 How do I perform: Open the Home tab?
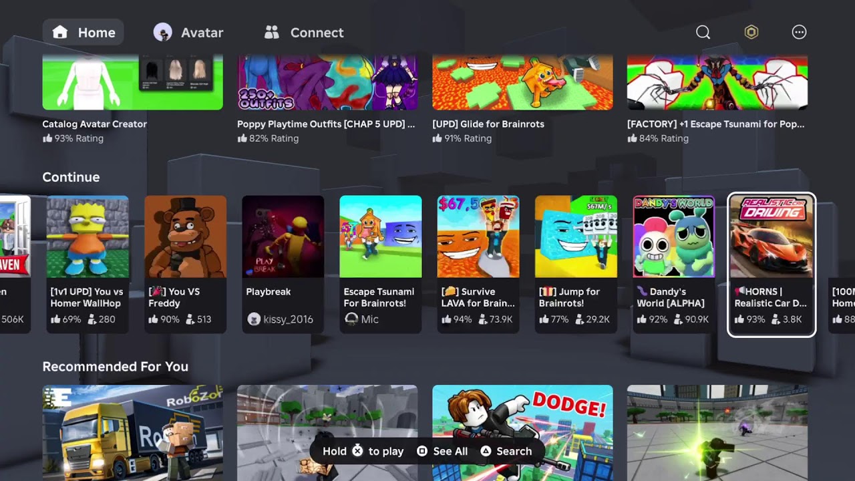[x=83, y=32]
